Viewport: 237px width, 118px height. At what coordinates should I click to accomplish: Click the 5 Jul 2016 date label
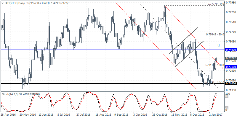pos(64,114)
